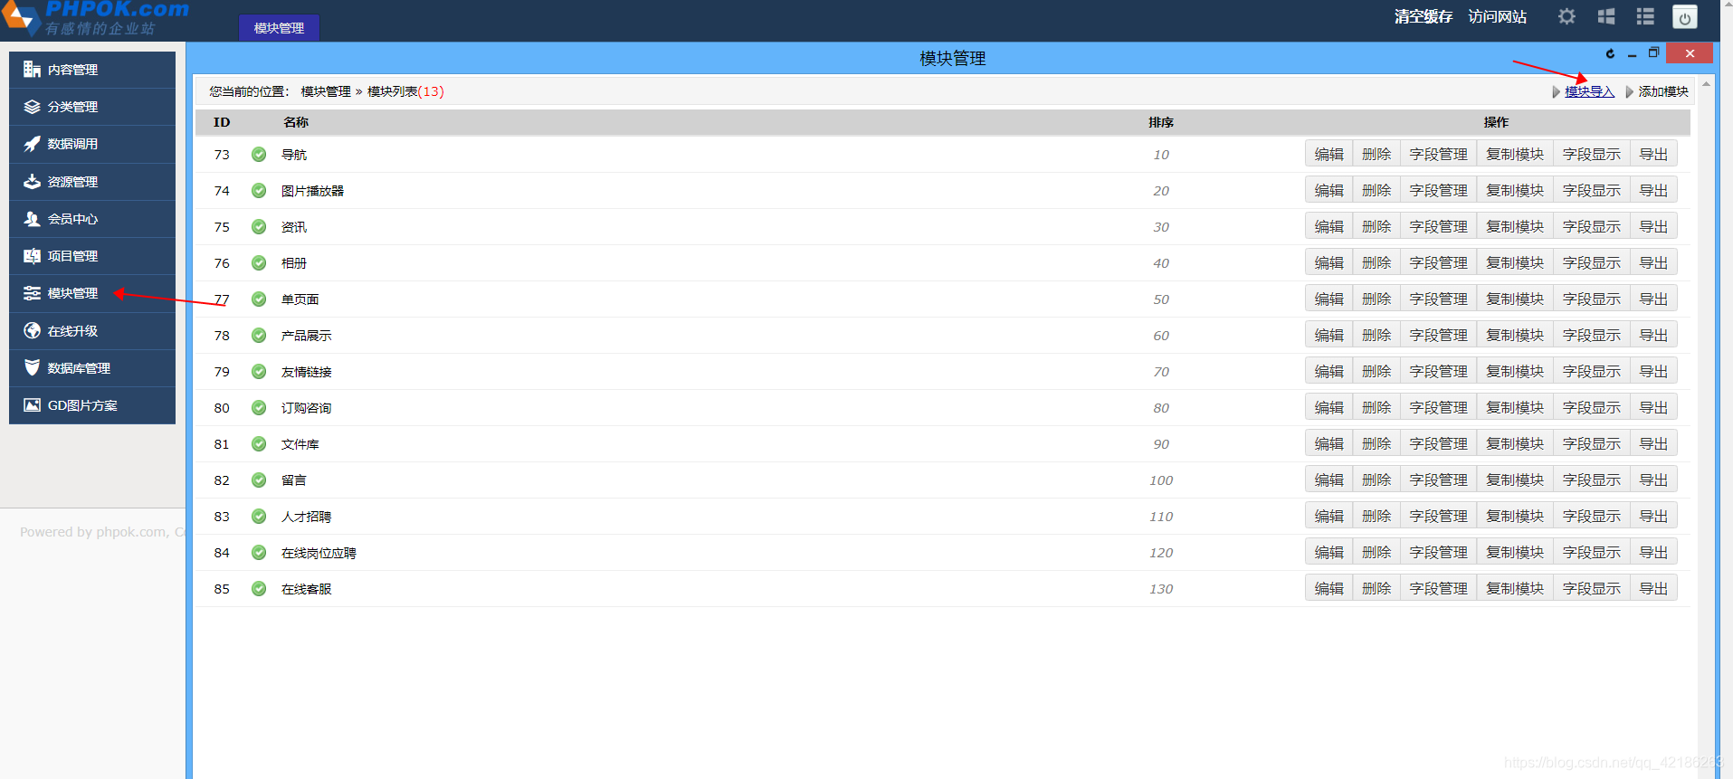Click 字段管理 for the 资讯 module
The height and width of the screenshot is (779, 1733).
(1438, 226)
